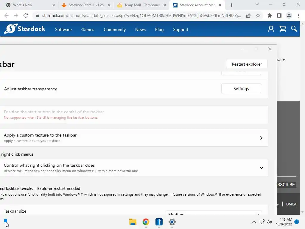This screenshot has height=229, width=305.
Task: Toggle the Chrome side panel icon
Action: (279, 16)
